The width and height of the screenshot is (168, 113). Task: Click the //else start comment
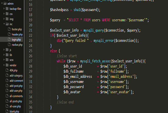coord(67,56)
